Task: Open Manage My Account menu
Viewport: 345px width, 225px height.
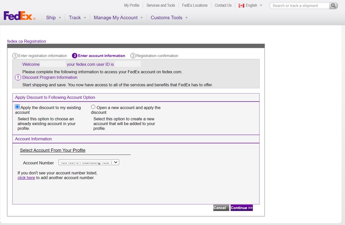Action: (x=118, y=18)
